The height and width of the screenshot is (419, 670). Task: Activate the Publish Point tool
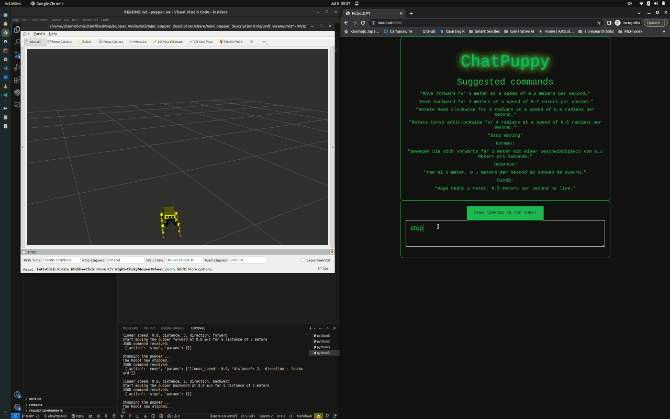pos(231,42)
